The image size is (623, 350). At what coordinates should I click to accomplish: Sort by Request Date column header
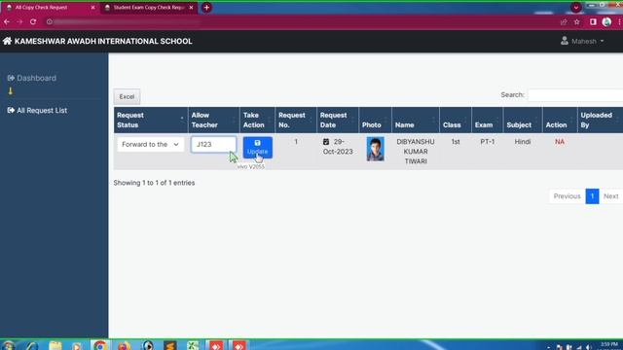pos(338,120)
